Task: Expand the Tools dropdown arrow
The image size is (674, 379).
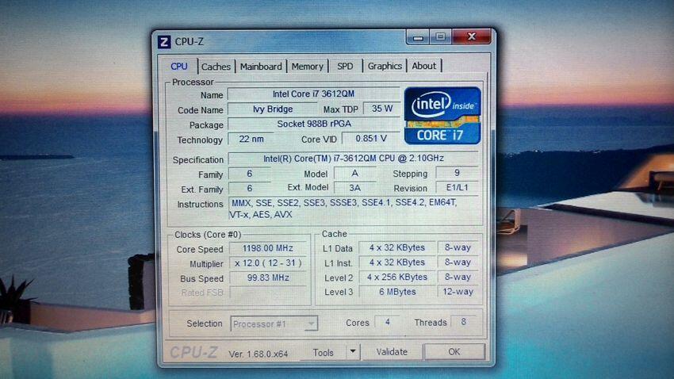Action: (x=353, y=351)
